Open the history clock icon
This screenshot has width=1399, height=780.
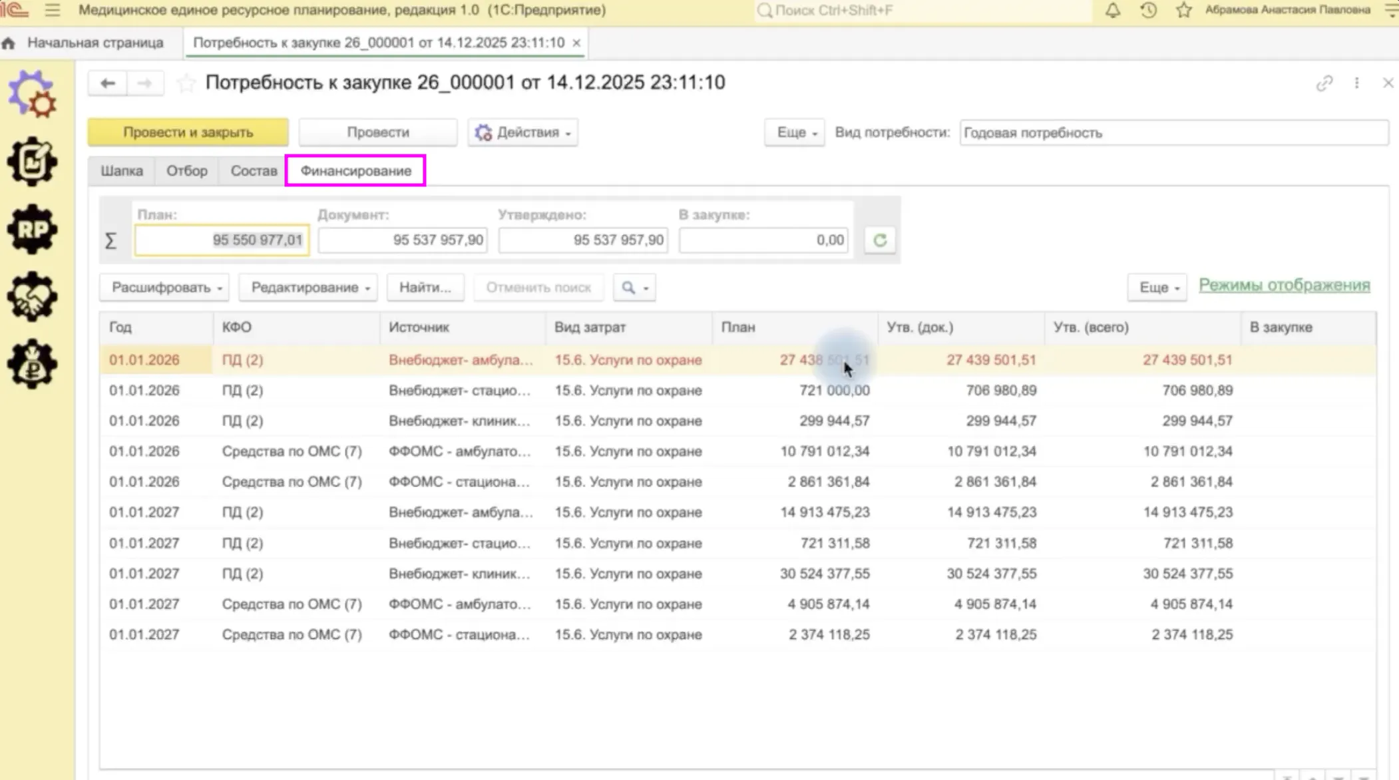tap(1148, 10)
